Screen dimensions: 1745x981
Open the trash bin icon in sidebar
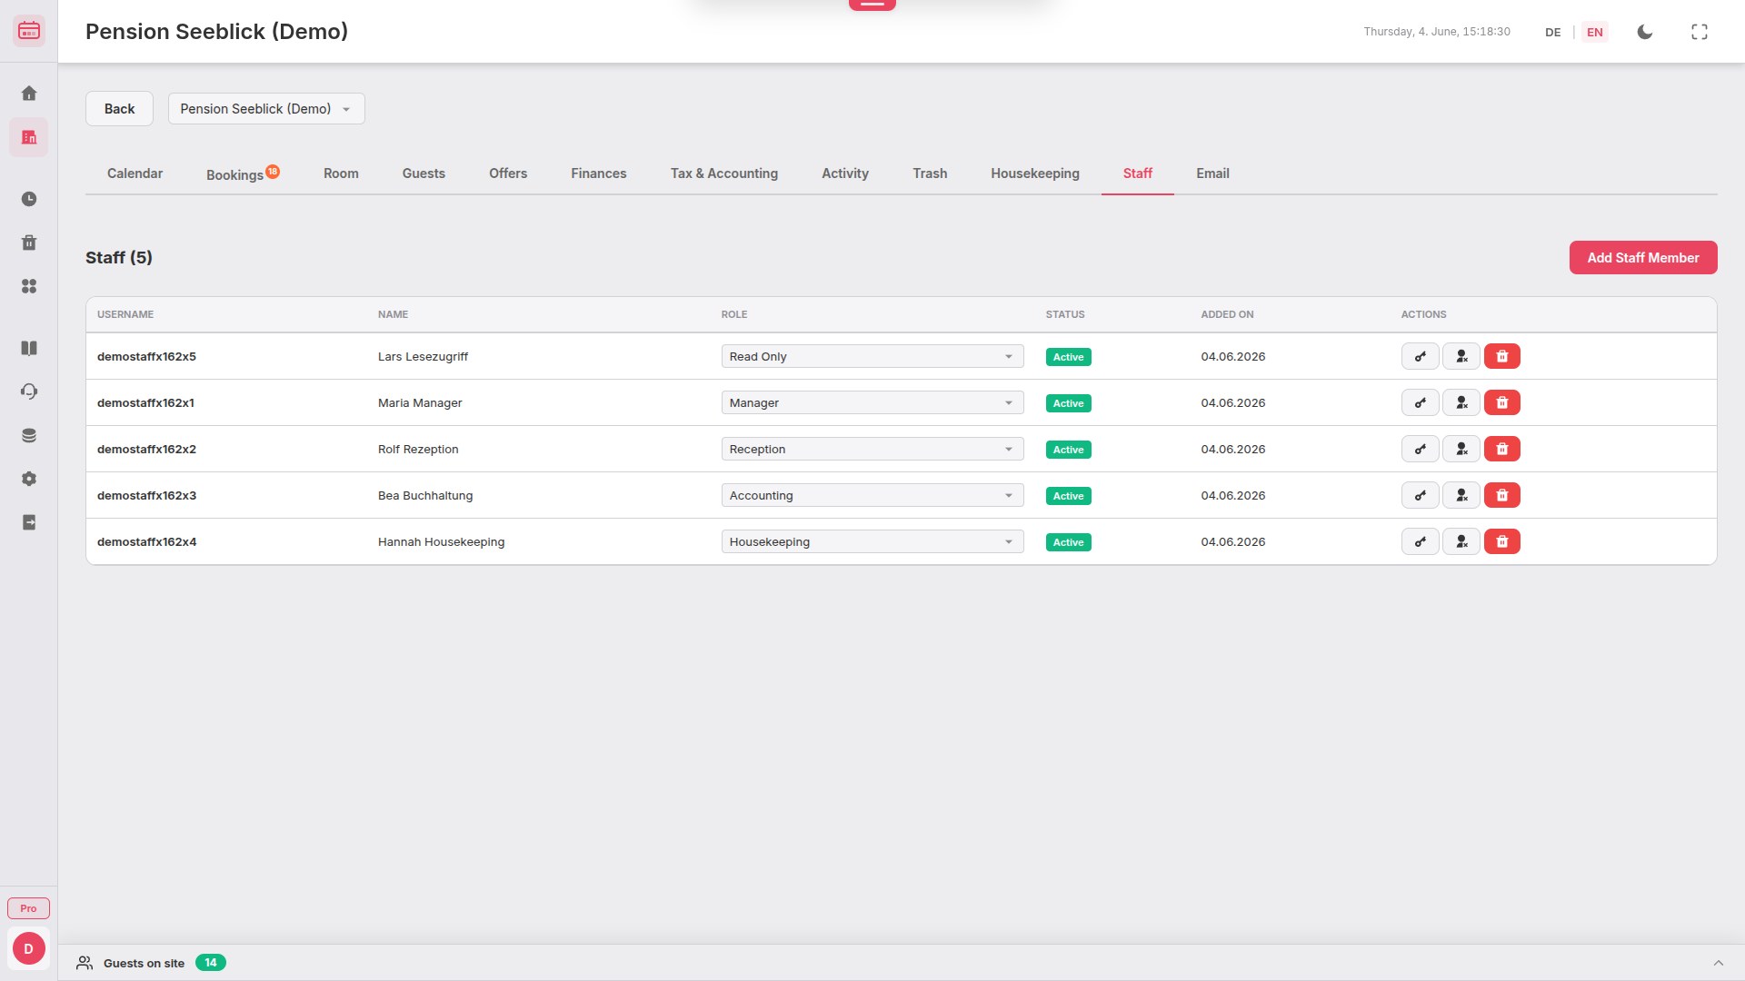point(29,243)
